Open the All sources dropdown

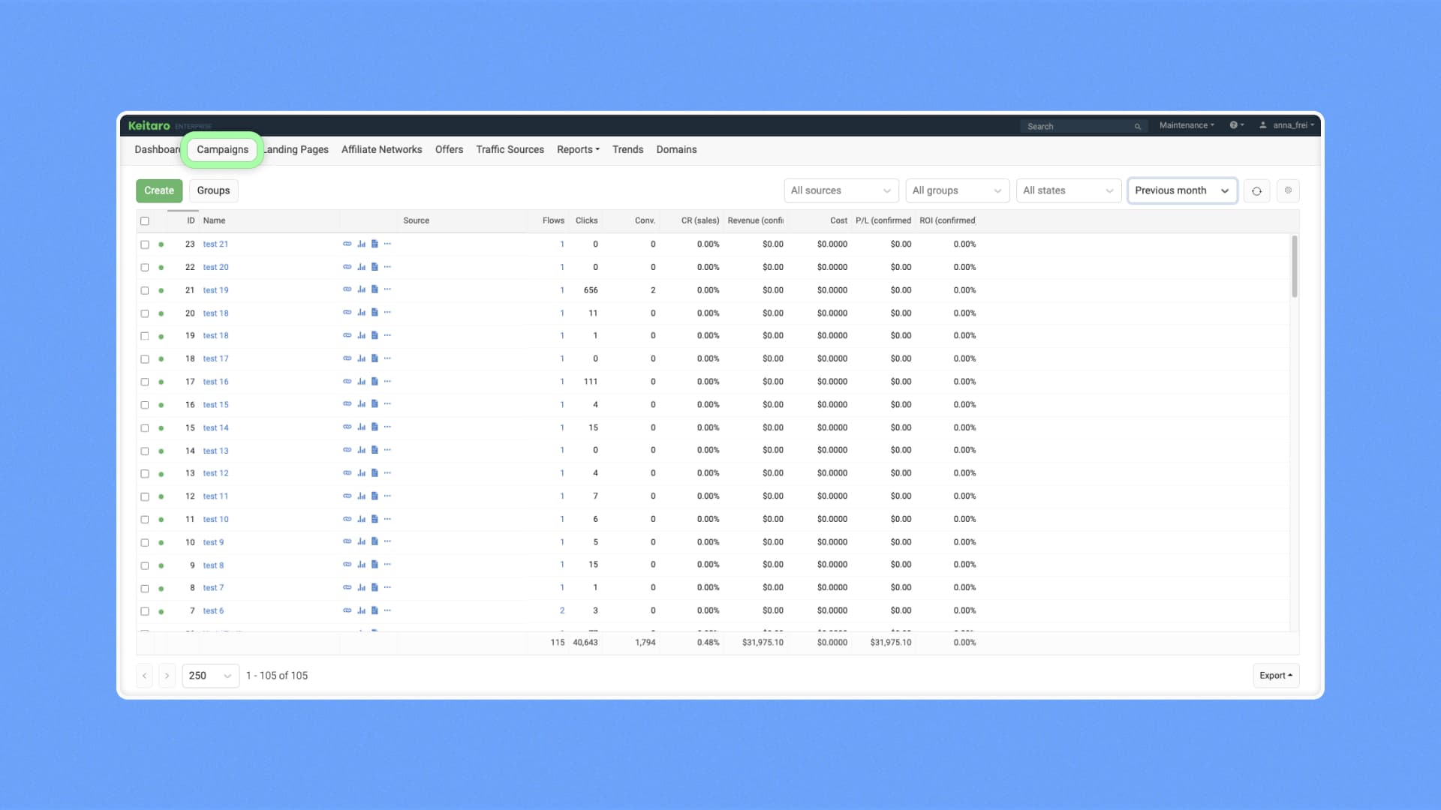(841, 190)
